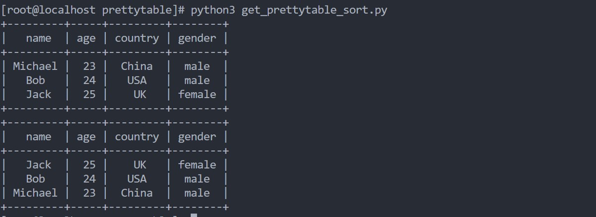
Task: Click Jack in the second table
Action: [x=38, y=164]
